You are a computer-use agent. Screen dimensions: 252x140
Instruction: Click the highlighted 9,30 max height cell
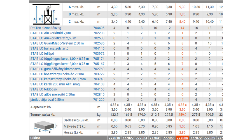[182, 7]
